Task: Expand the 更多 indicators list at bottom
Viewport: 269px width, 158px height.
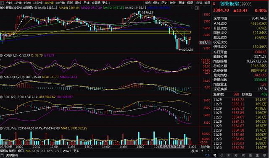Action: click(76, 151)
